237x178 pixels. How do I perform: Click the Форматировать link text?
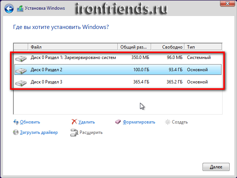click(139, 122)
